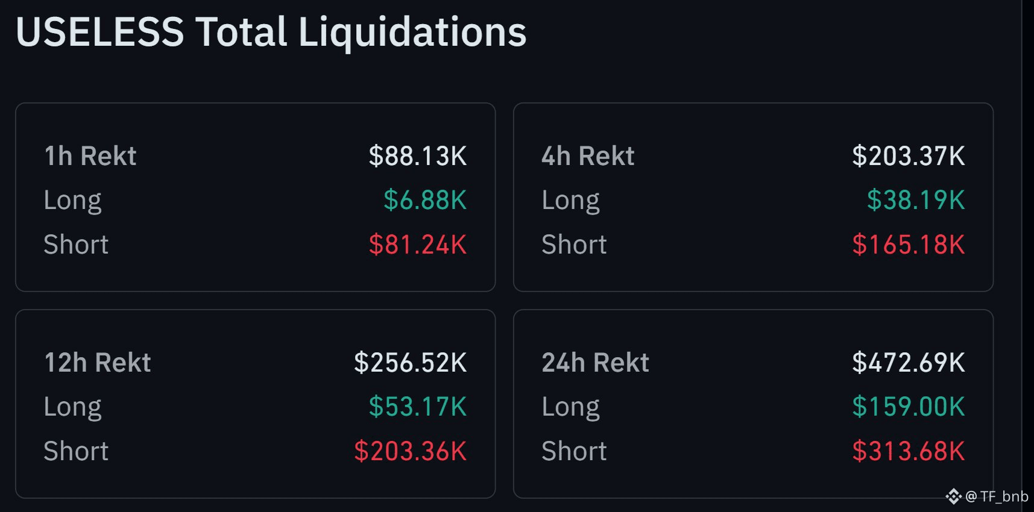Viewport: 1034px width, 512px height.
Task: Select the 4h Rekt label
Action: (588, 156)
